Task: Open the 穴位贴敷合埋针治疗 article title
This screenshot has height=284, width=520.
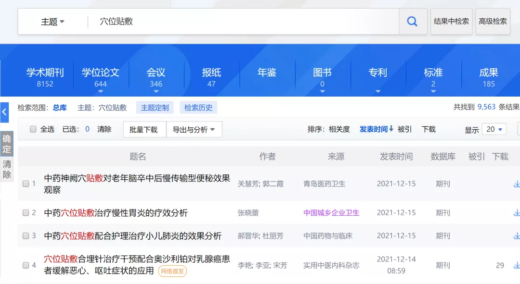Action: coord(137,265)
